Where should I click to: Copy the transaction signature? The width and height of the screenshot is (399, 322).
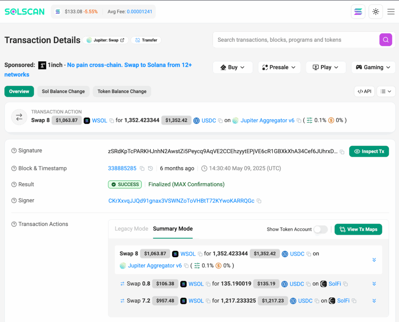(x=342, y=152)
